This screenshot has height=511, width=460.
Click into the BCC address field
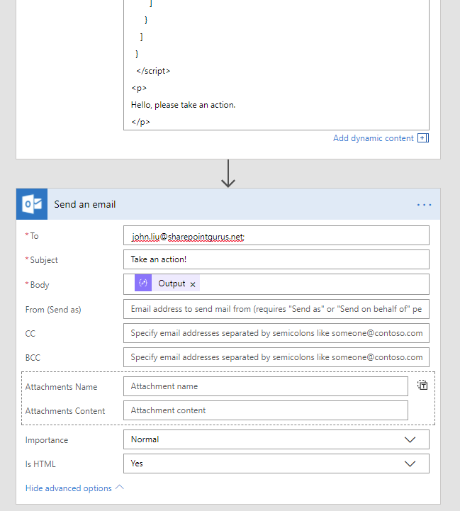[x=276, y=357]
